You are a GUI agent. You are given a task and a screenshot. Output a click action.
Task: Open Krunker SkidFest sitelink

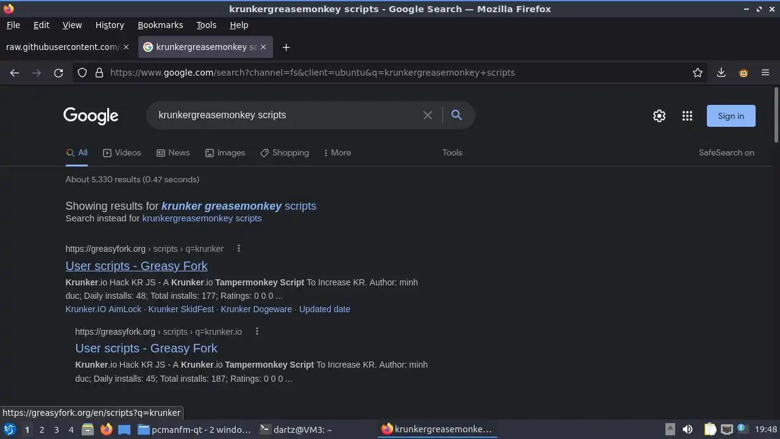181,309
